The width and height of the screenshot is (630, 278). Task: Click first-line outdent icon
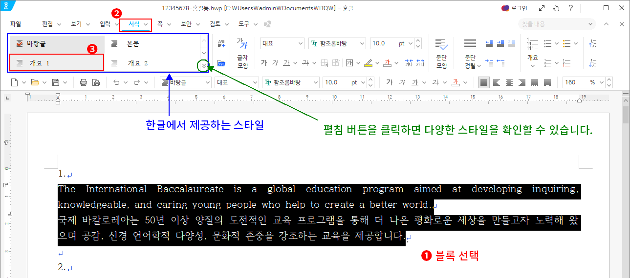(500, 62)
